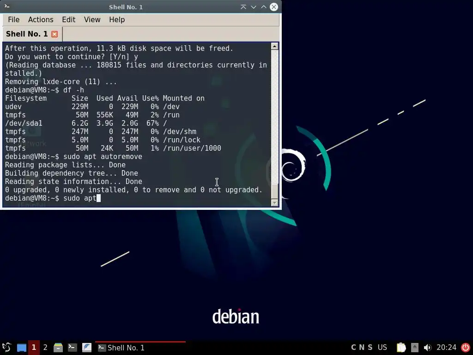Image resolution: width=473 pixels, height=355 pixels.
Task: Click the window menu icon in title bar
Action: coord(7,6)
